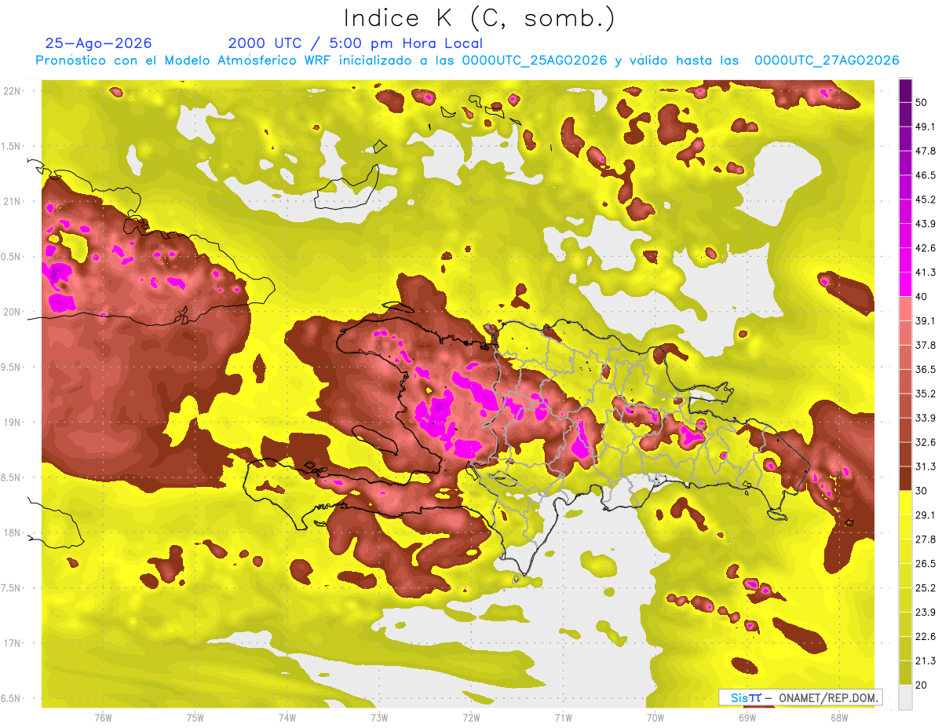Click the '74W' longitude label
The image size is (942, 728).
pos(287,718)
